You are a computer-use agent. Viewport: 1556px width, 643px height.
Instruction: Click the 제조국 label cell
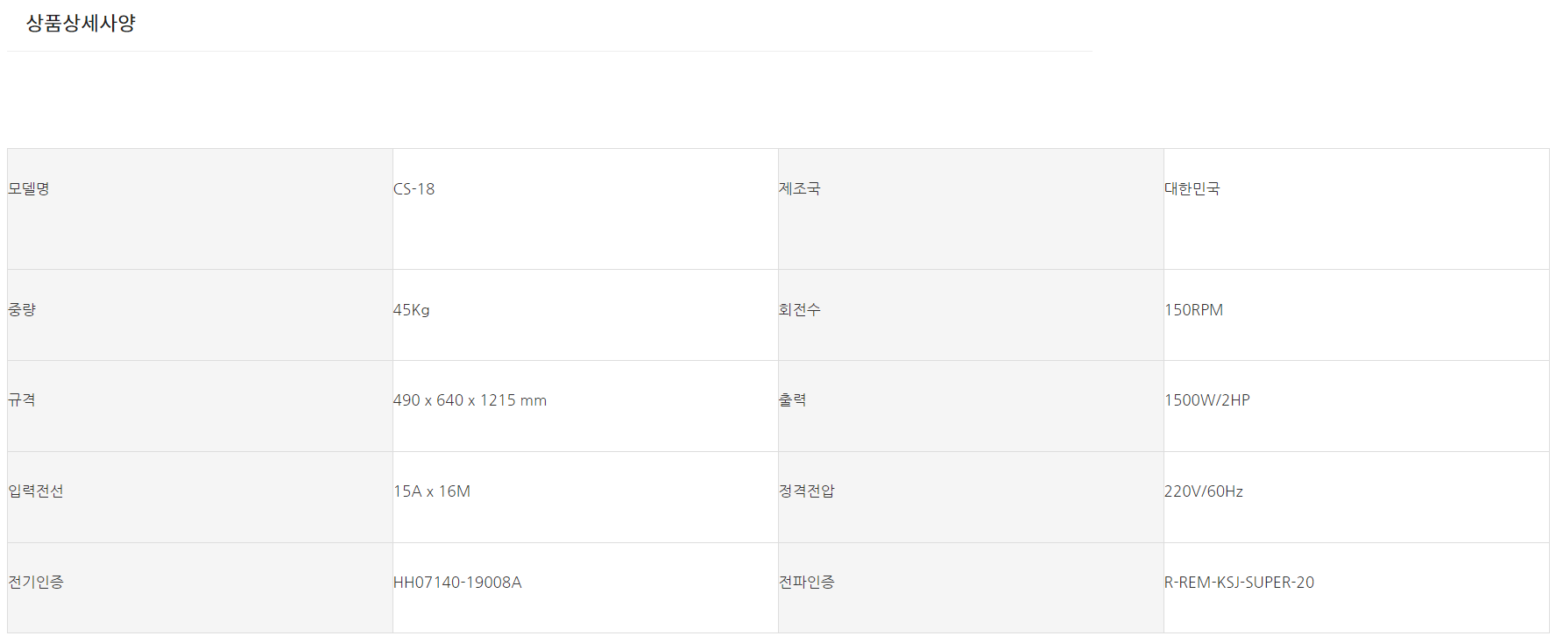pos(799,189)
